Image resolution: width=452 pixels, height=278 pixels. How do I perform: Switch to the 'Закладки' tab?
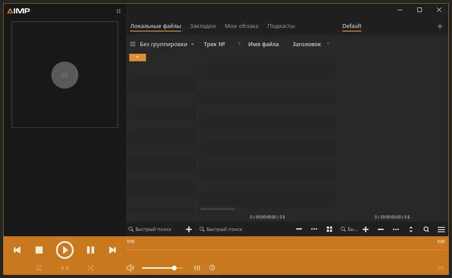(x=203, y=26)
